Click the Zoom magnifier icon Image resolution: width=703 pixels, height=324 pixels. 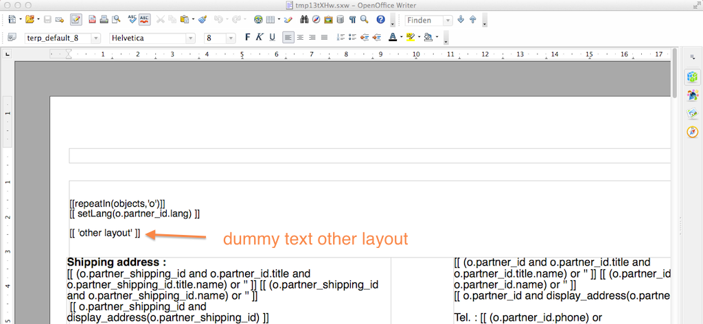(364, 20)
